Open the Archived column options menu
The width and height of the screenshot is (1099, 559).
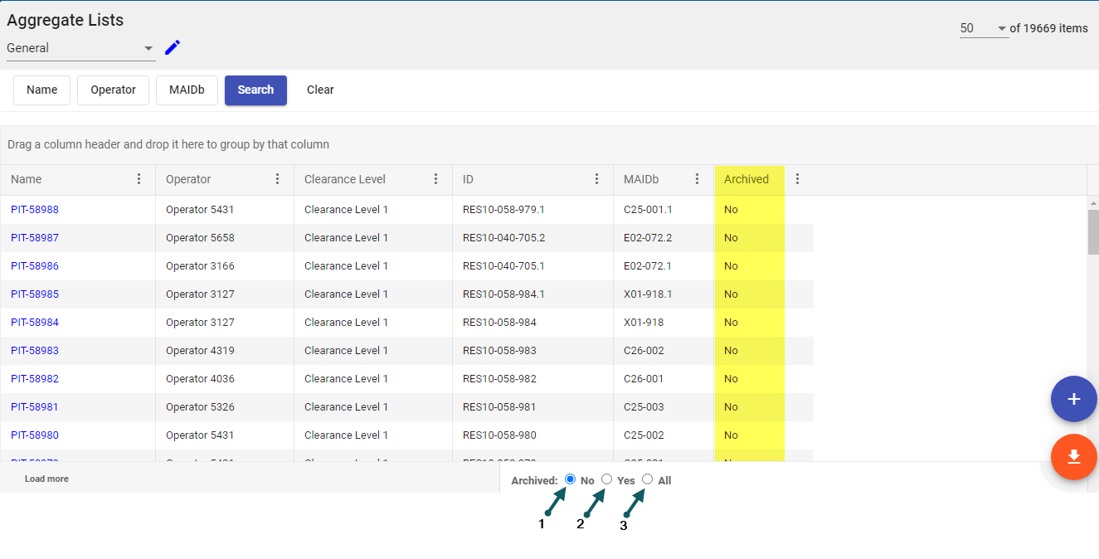tap(798, 179)
